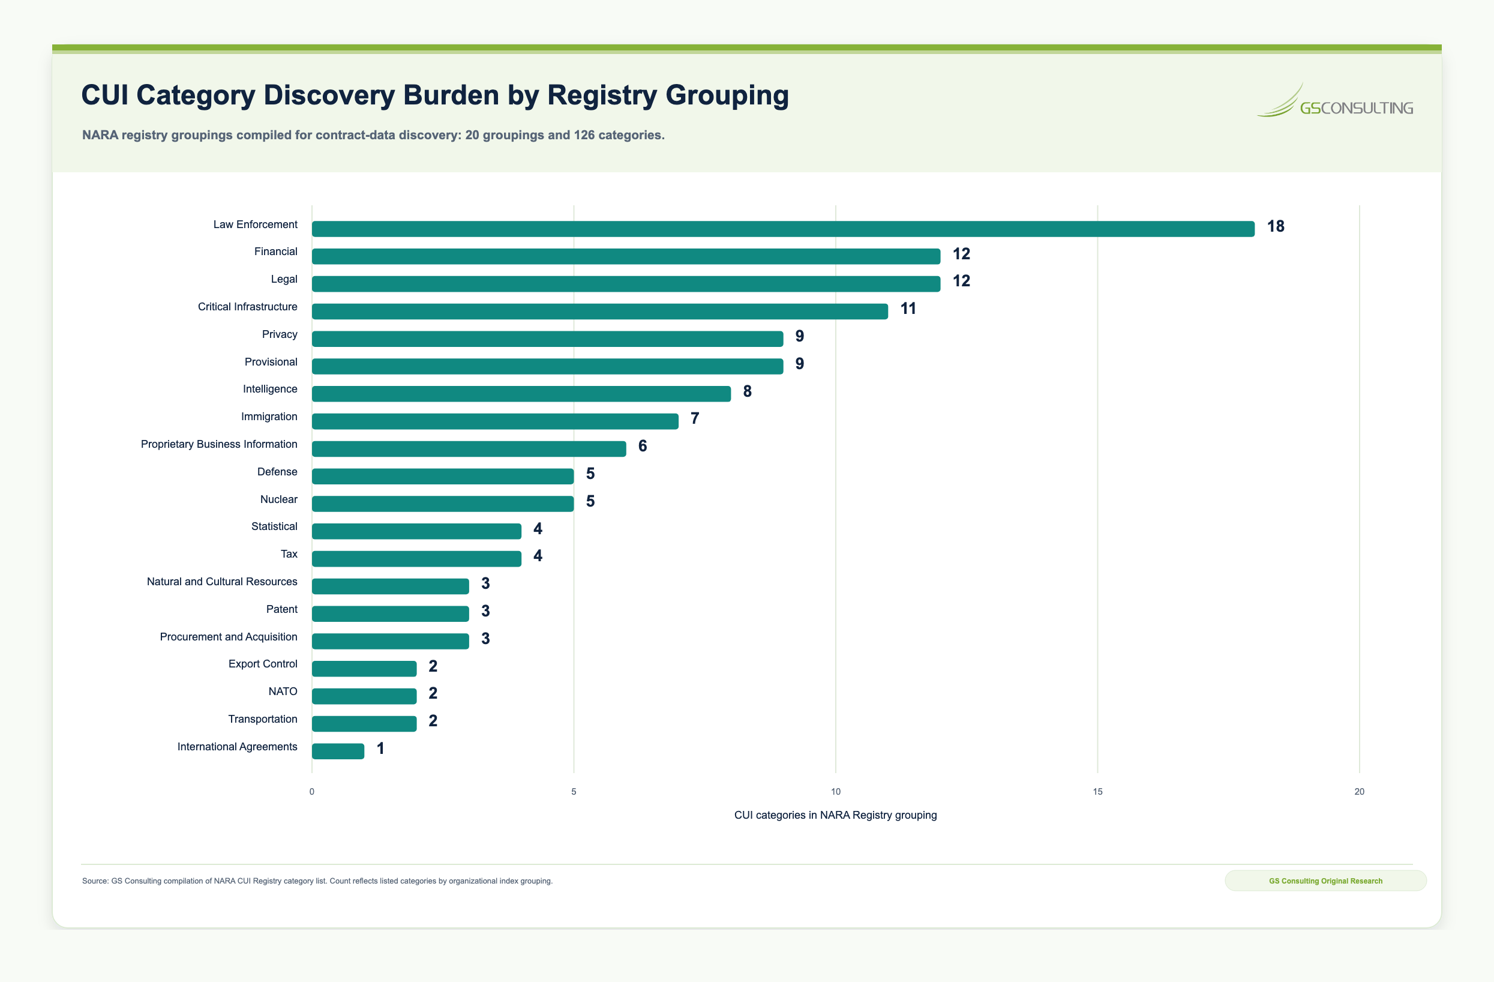
Task: Select the Provisional bar
Action: [547, 366]
